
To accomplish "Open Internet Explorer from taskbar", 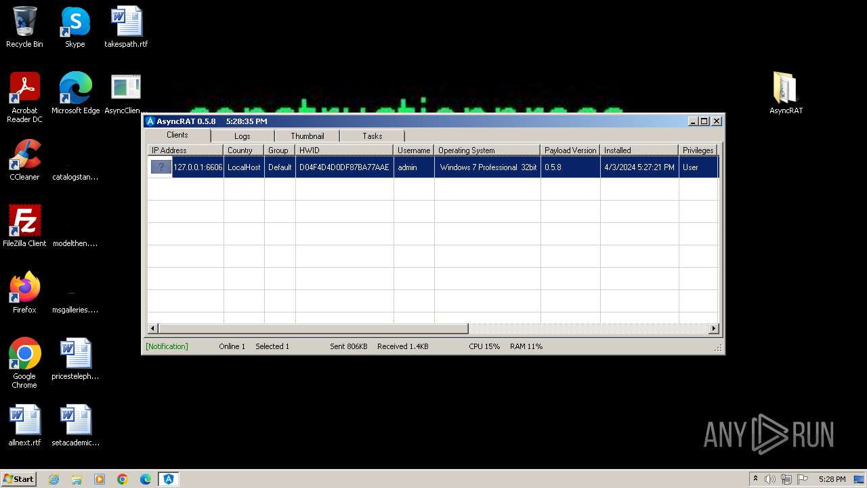I will pyautogui.click(x=54, y=479).
